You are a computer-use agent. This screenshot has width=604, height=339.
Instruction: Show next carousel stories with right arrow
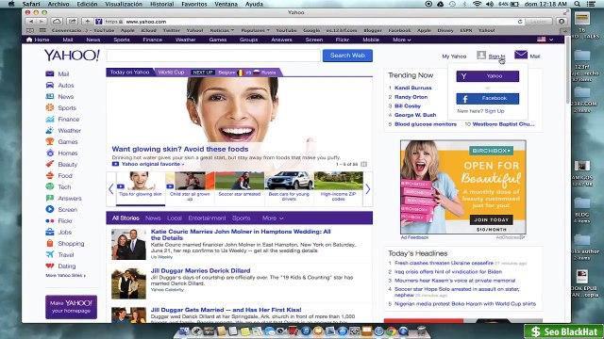click(368, 188)
